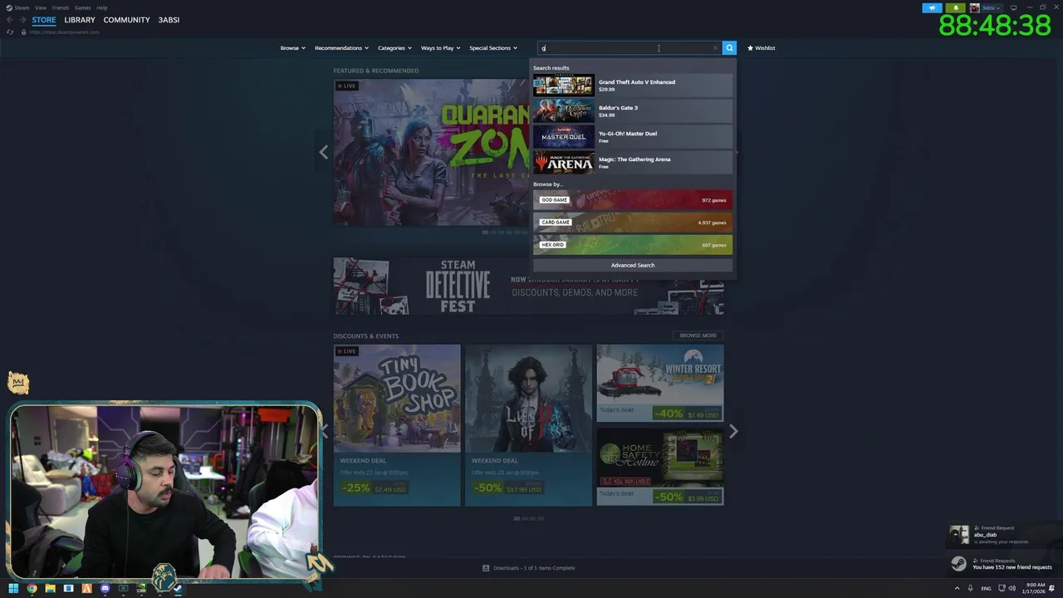
Task: Open the 3ABSI profile tab
Action: tap(169, 20)
